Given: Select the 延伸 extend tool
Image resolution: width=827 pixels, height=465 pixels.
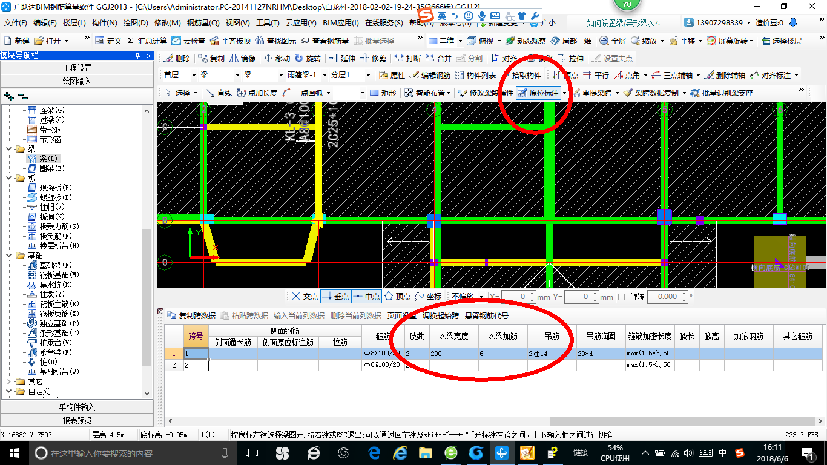Looking at the screenshot, I should (342, 59).
